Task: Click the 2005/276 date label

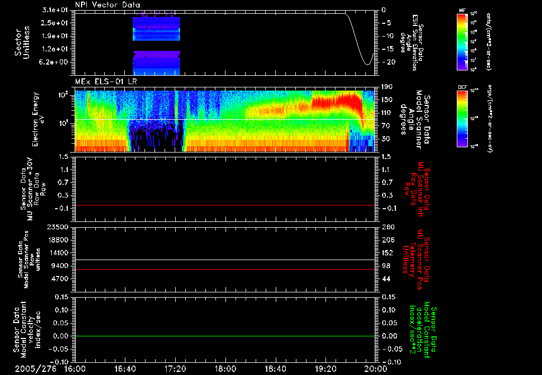Action: coord(35,369)
